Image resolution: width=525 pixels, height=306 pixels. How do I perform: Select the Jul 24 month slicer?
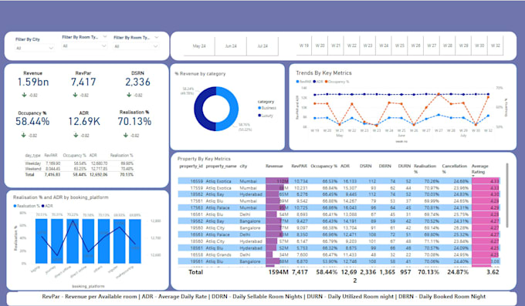click(262, 45)
